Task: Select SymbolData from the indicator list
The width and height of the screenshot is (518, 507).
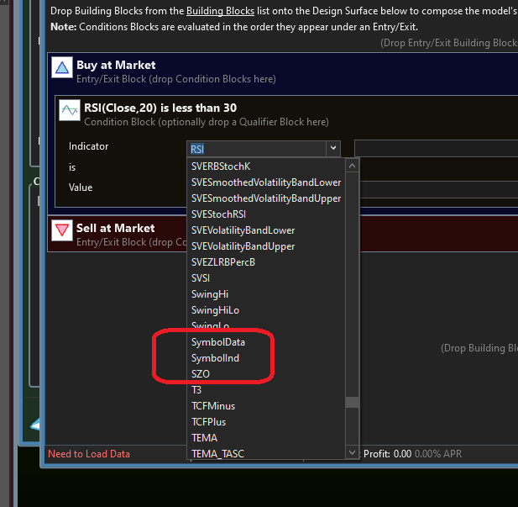Action: click(218, 342)
